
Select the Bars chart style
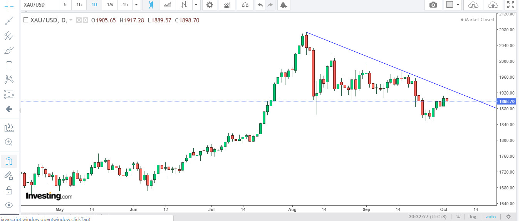(184, 5)
